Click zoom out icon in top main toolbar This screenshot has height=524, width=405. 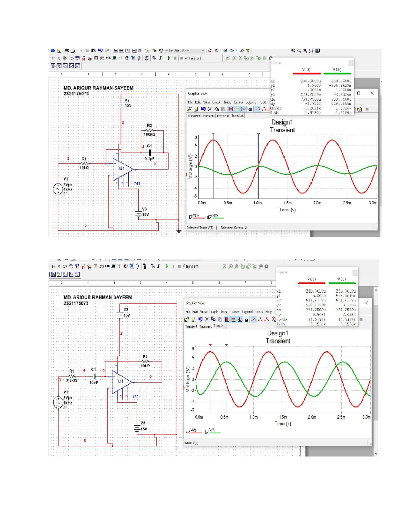click(x=299, y=51)
